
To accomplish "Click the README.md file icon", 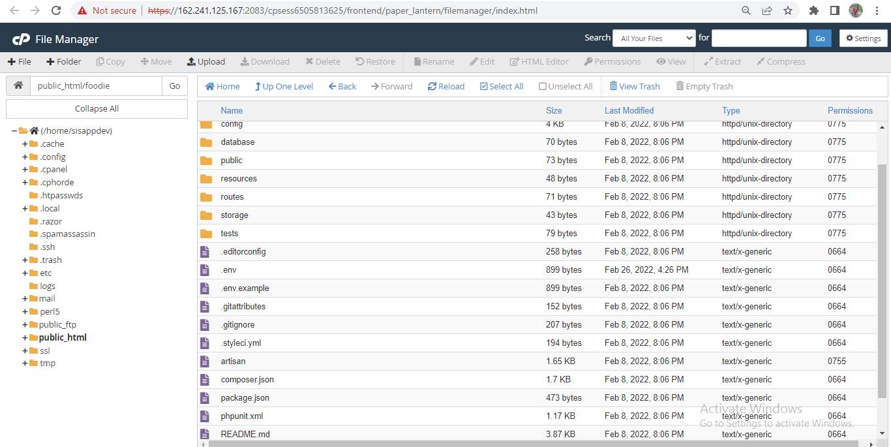I will [x=205, y=433].
